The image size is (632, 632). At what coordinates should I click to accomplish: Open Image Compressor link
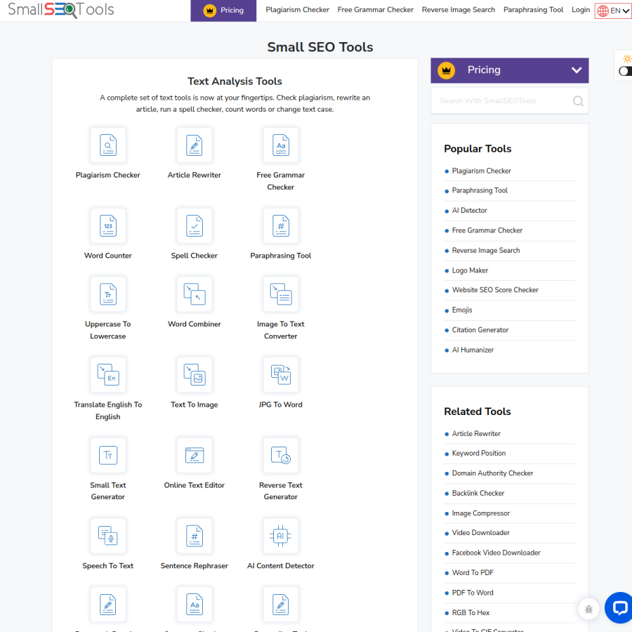(481, 513)
